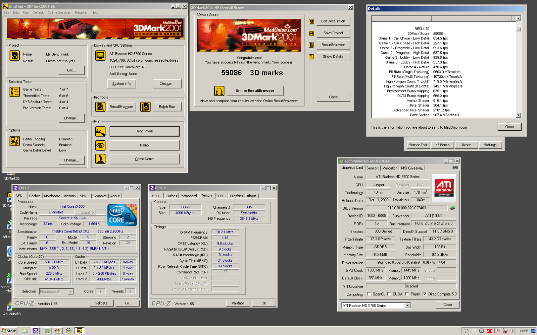Click the ATI tray icon
The width and height of the screenshot is (537, 335).
(489, 331)
